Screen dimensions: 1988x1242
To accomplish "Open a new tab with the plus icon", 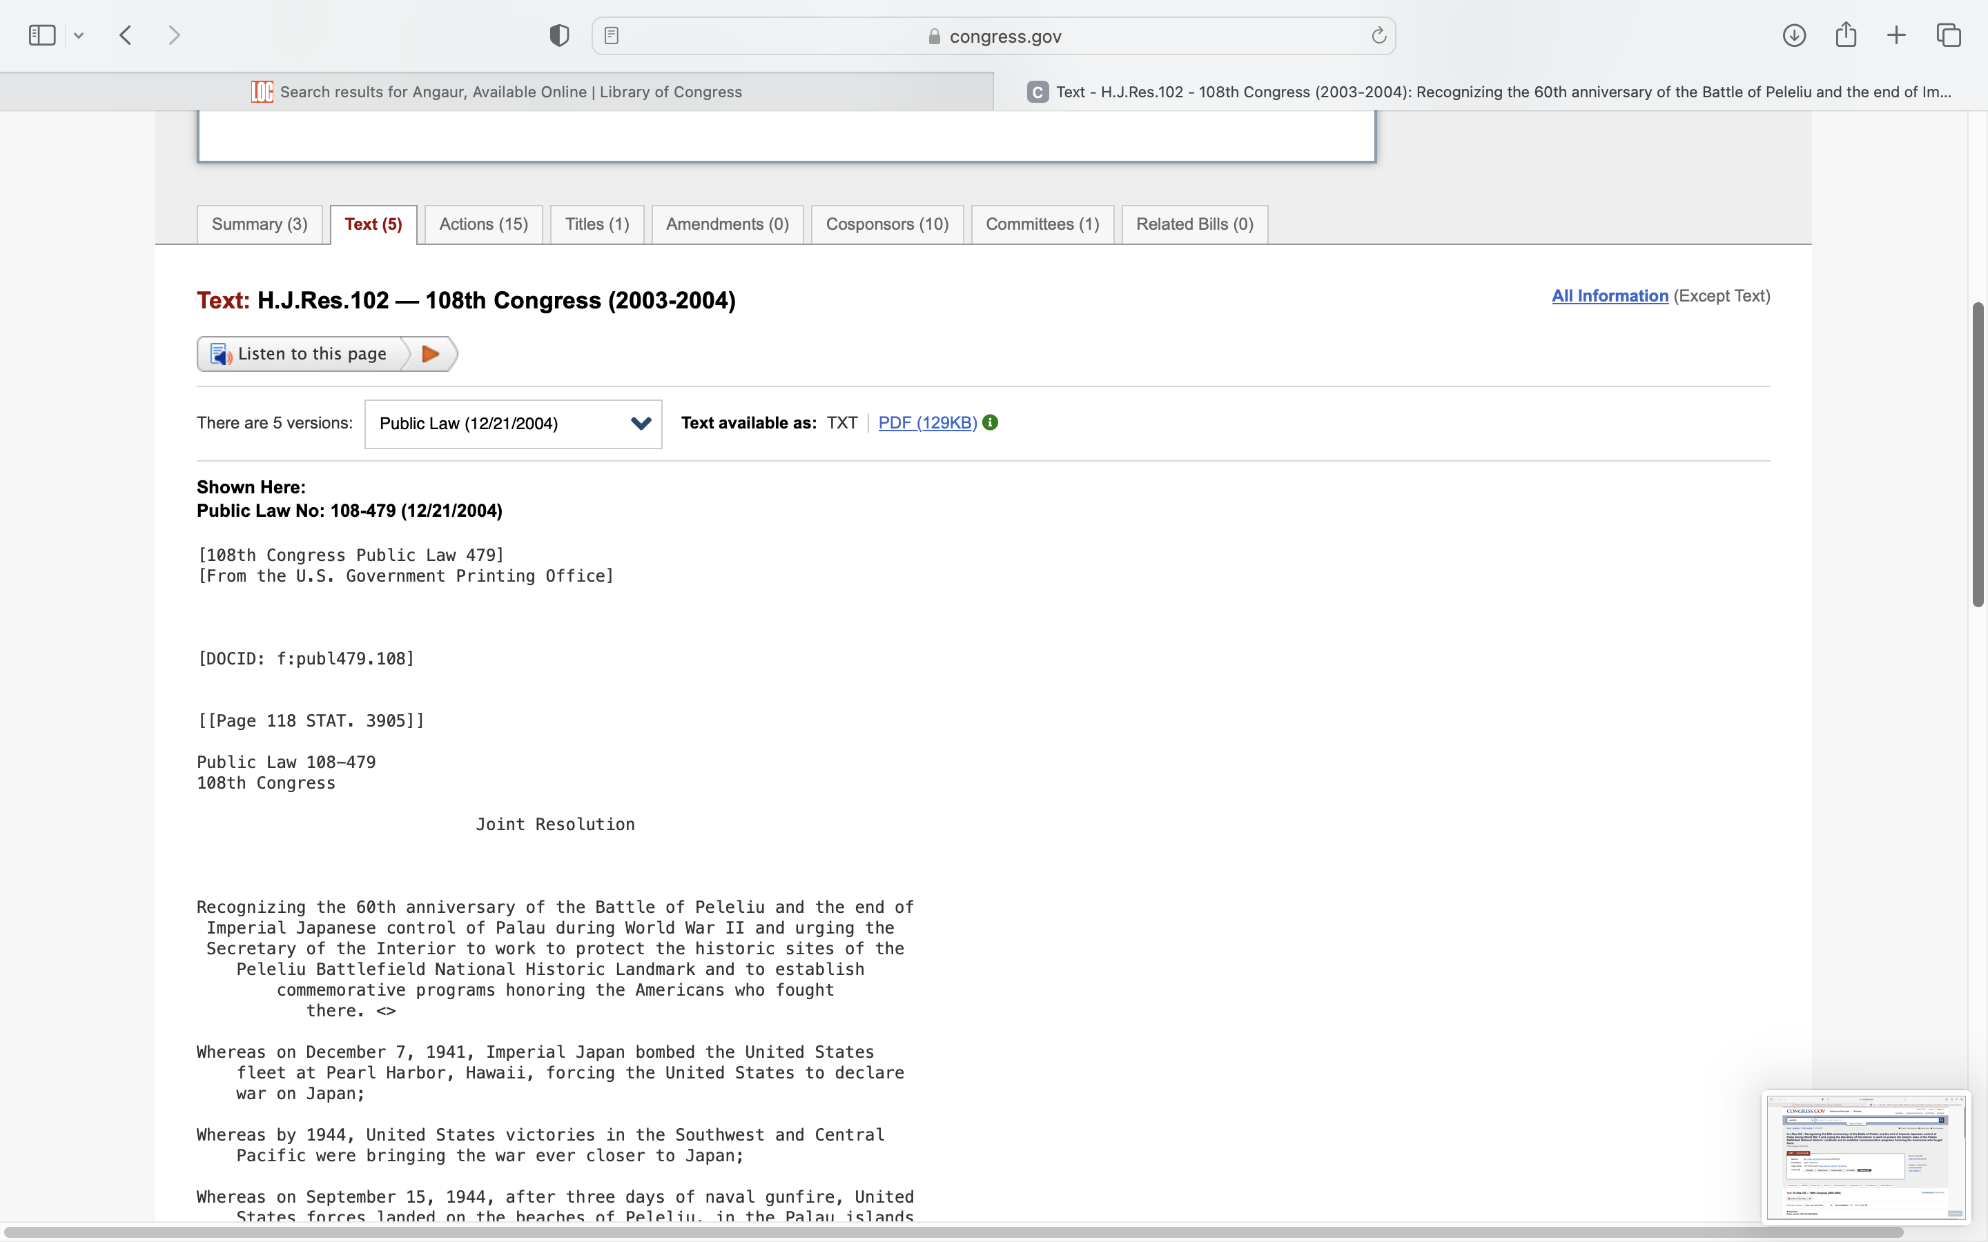I will 1896,35.
